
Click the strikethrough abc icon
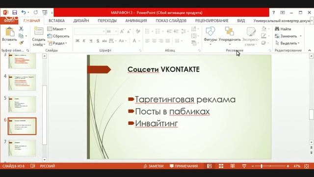(105, 41)
